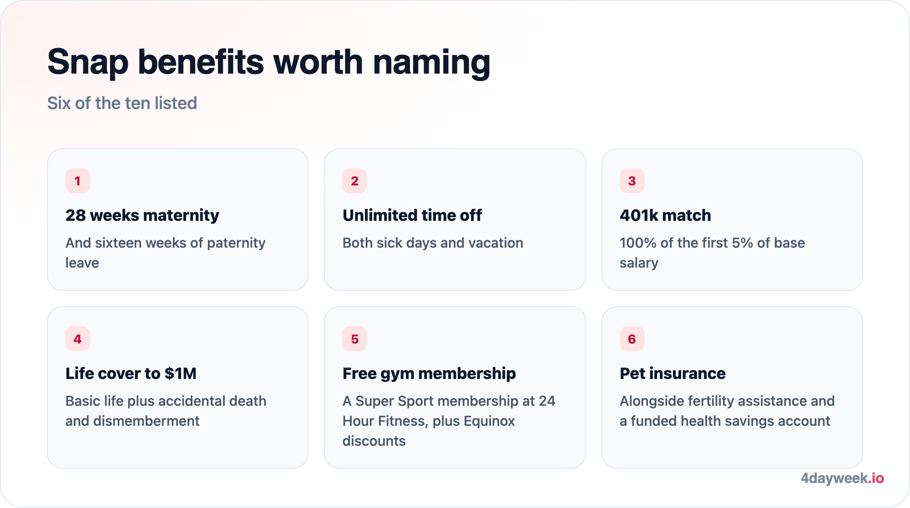
Task: Select the 28 weeks maternity heading
Action: (142, 215)
